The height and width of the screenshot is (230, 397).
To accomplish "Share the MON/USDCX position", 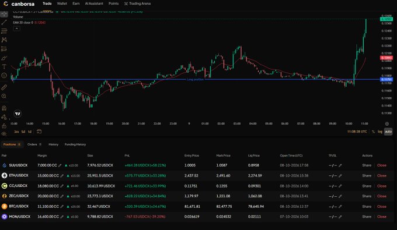I will coord(367,217).
